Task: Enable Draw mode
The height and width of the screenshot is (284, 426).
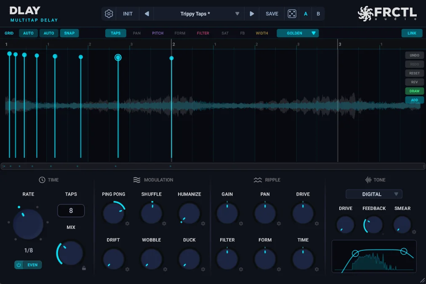Action: (x=414, y=91)
